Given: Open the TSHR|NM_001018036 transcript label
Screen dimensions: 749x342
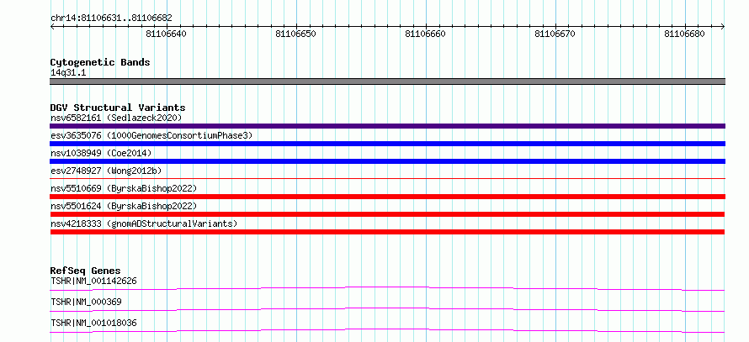Looking at the screenshot, I should (93, 323).
